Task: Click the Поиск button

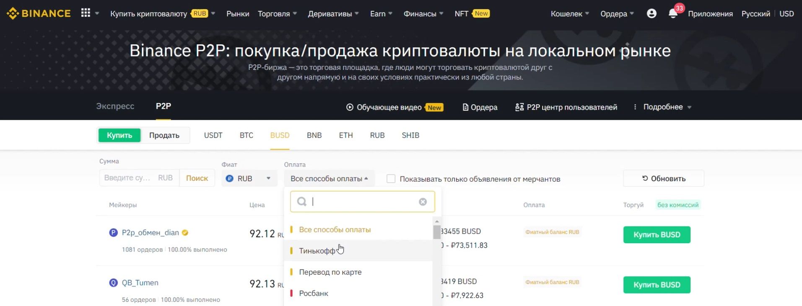Action: pyautogui.click(x=197, y=178)
